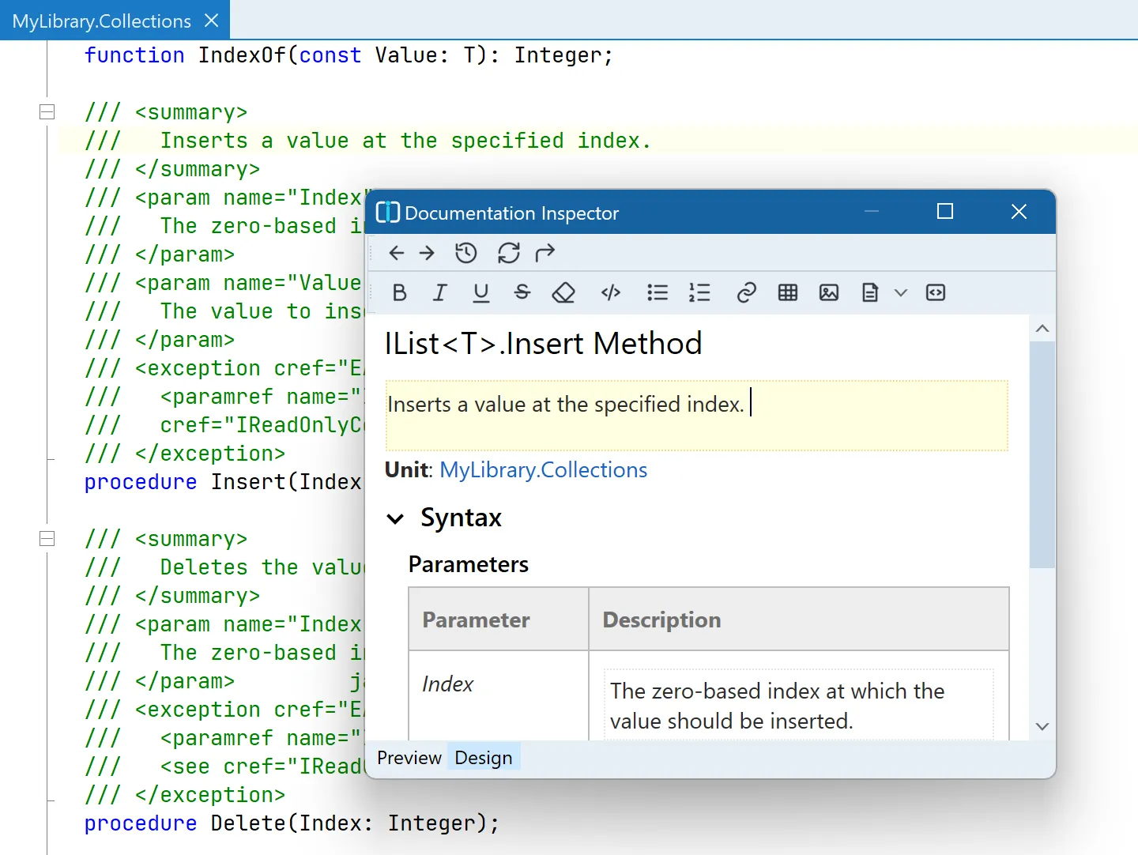The height and width of the screenshot is (855, 1138).
Task: Click the Parameters subheading
Action: [x=469, y=564]
